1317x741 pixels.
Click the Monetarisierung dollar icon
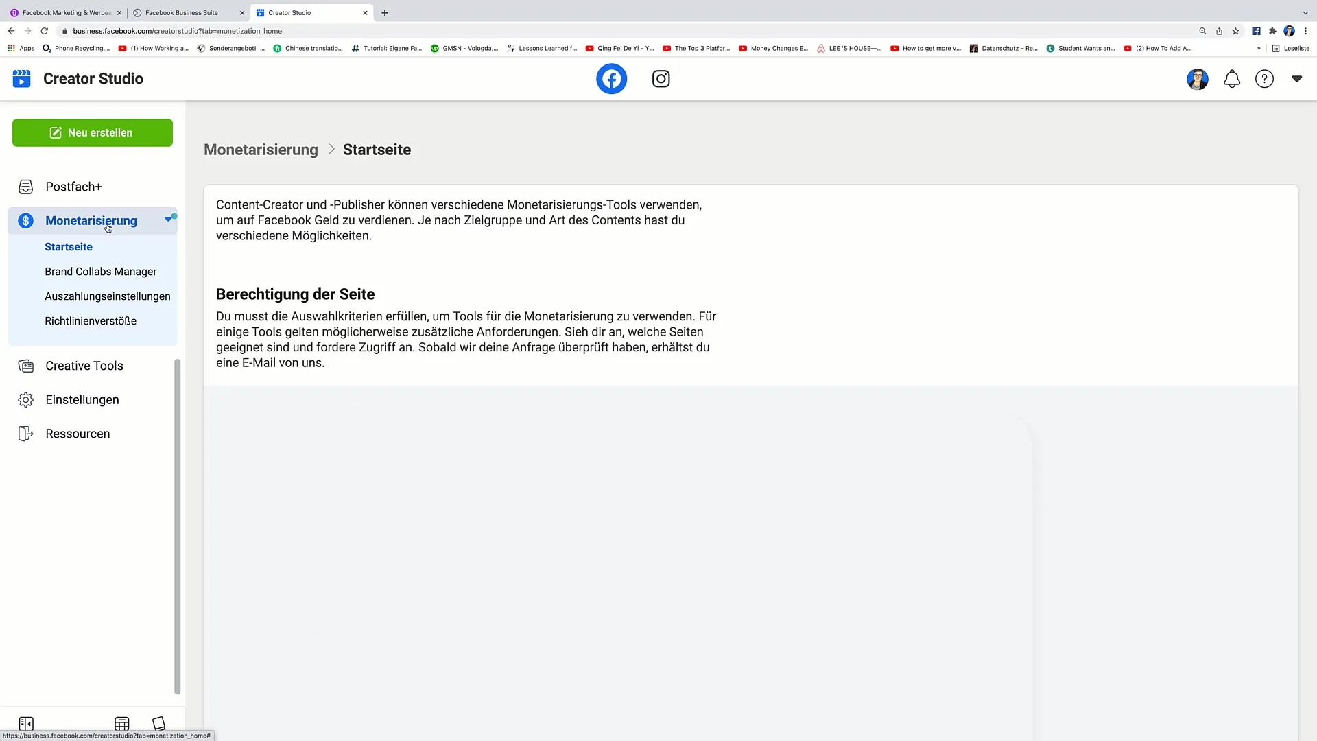click(26, 220)
